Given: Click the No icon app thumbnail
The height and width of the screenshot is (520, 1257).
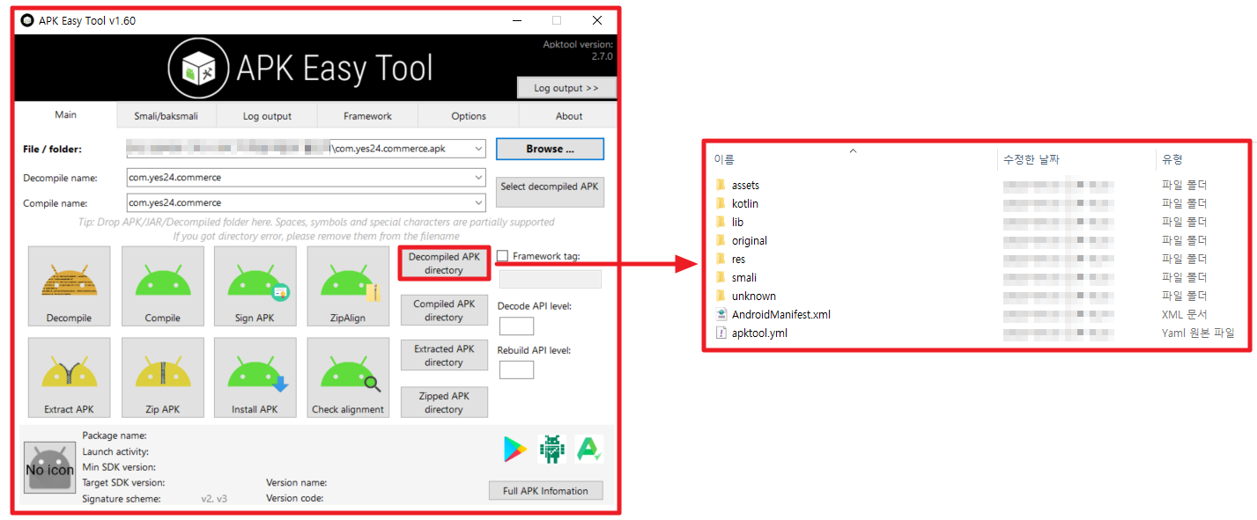Looking at the screenshot, I should [49, 467].
